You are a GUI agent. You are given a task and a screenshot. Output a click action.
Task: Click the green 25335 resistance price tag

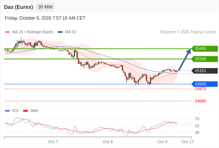point(205,59)
